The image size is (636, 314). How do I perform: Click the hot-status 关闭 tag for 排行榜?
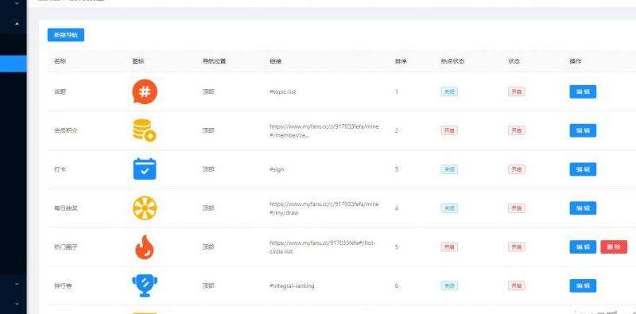pyautogui.click(x=449, y=285)
